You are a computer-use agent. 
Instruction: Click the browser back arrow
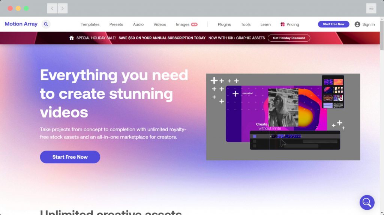pos(52,8)
